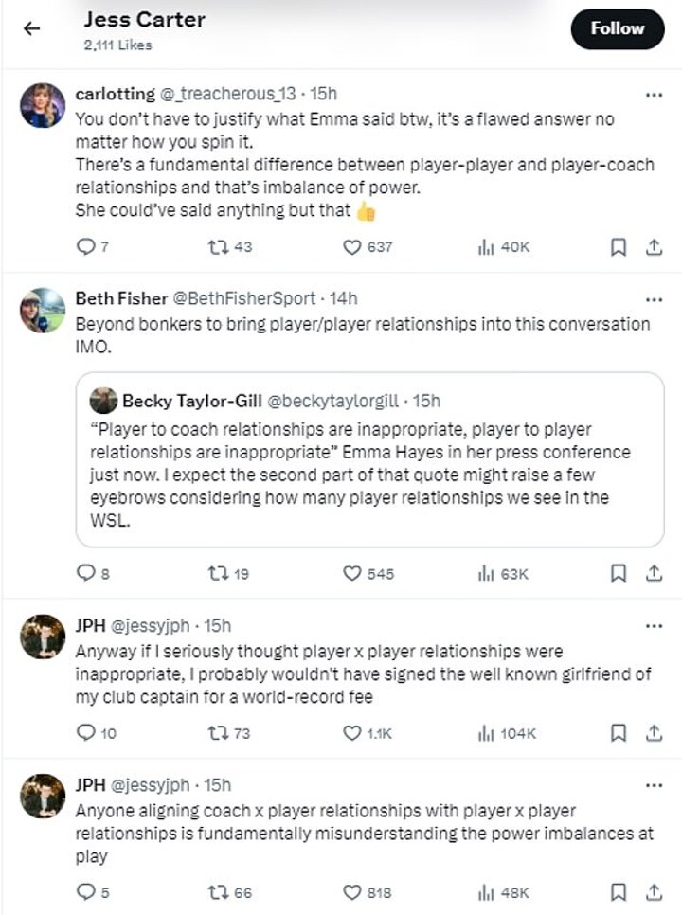Viewport: 682px width, 915px height.
Task: Bookmark carlotting's tweet
Action: click(618, 247)
